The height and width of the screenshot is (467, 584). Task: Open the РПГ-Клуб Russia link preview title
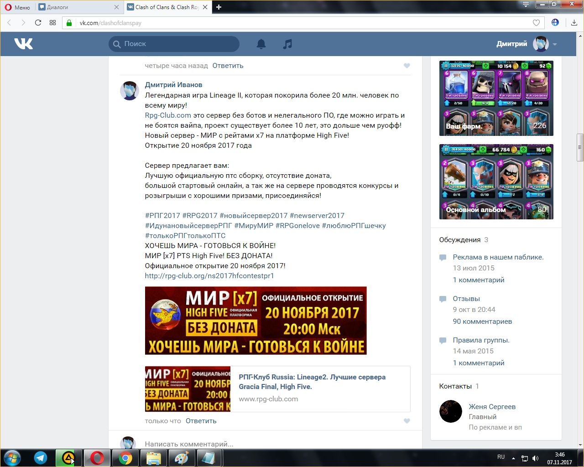[x=312, y=382]
